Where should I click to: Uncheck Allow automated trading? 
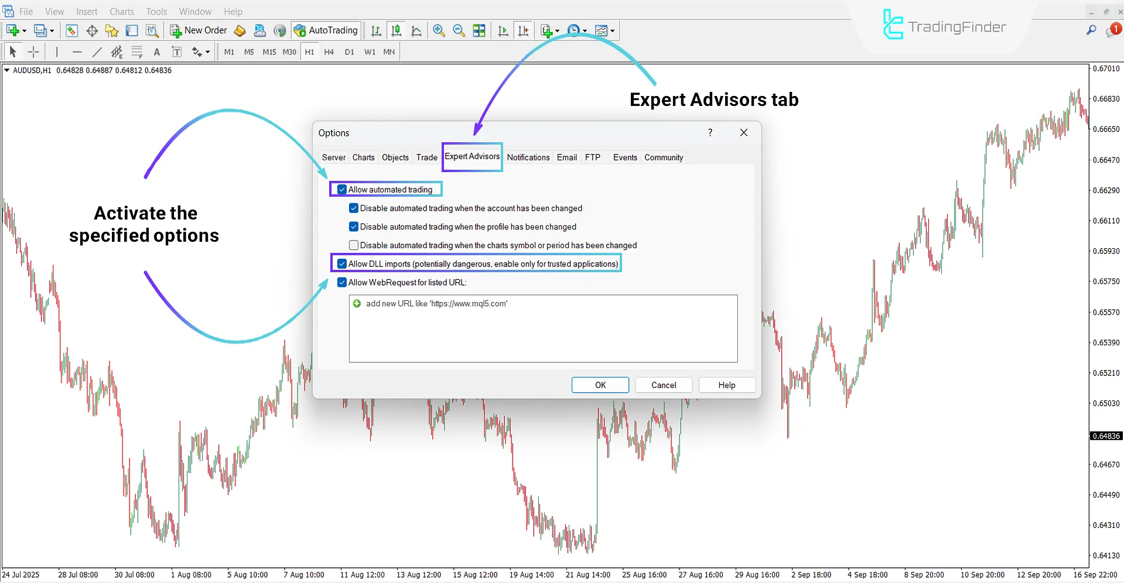tap(341, 189)
